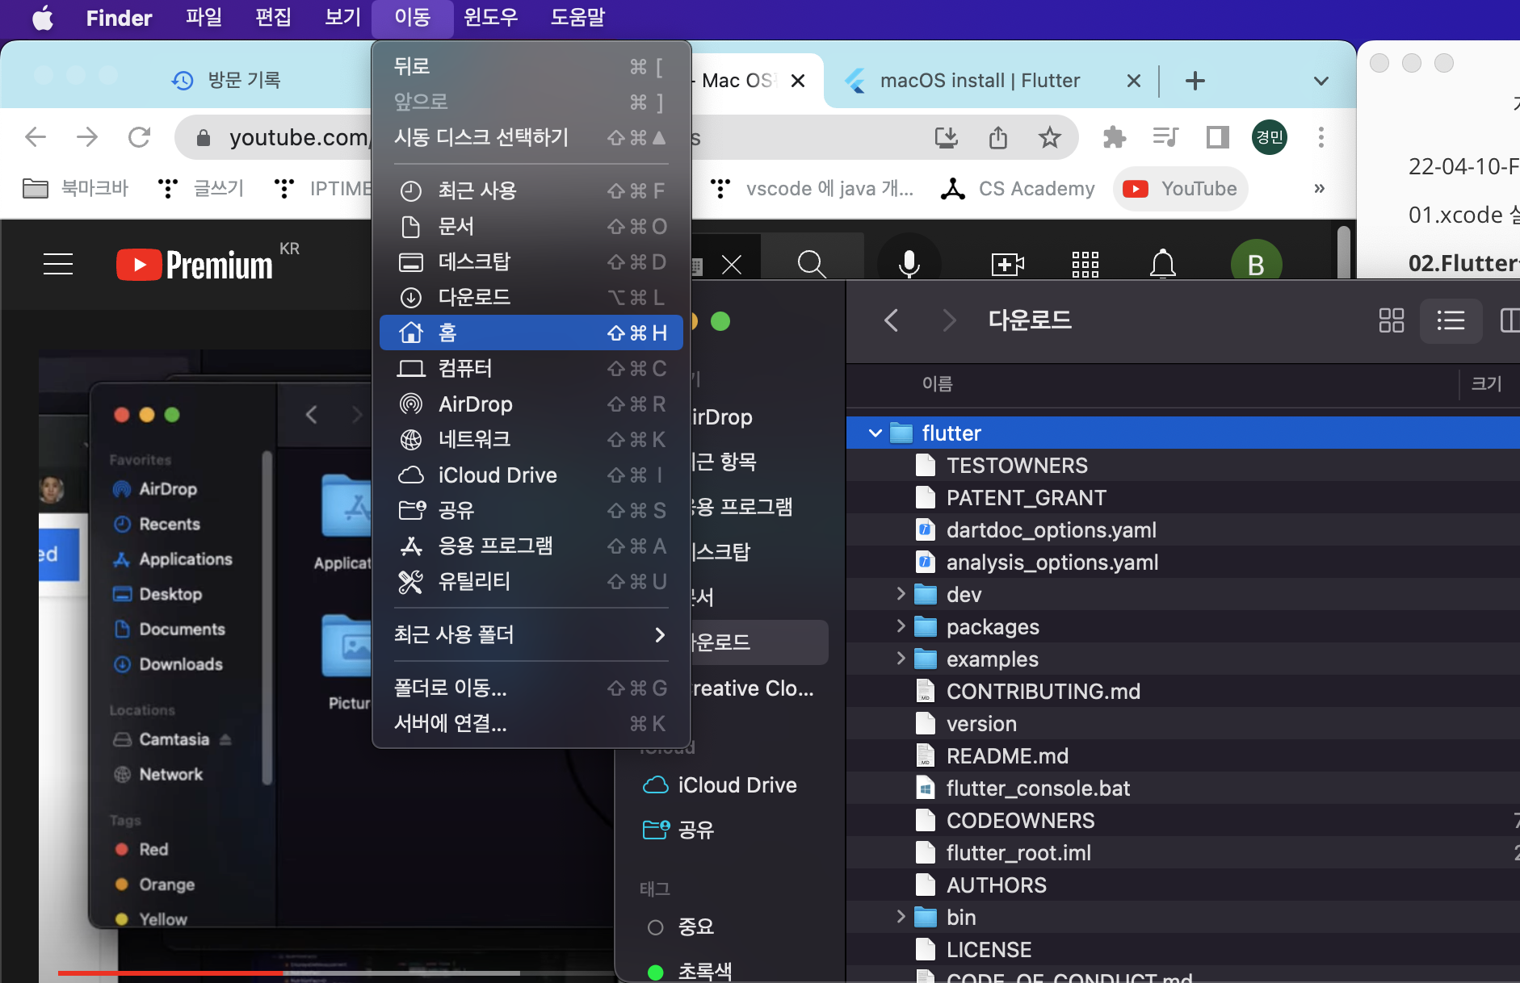Click the install app icon in address bar

pos(946,137)
